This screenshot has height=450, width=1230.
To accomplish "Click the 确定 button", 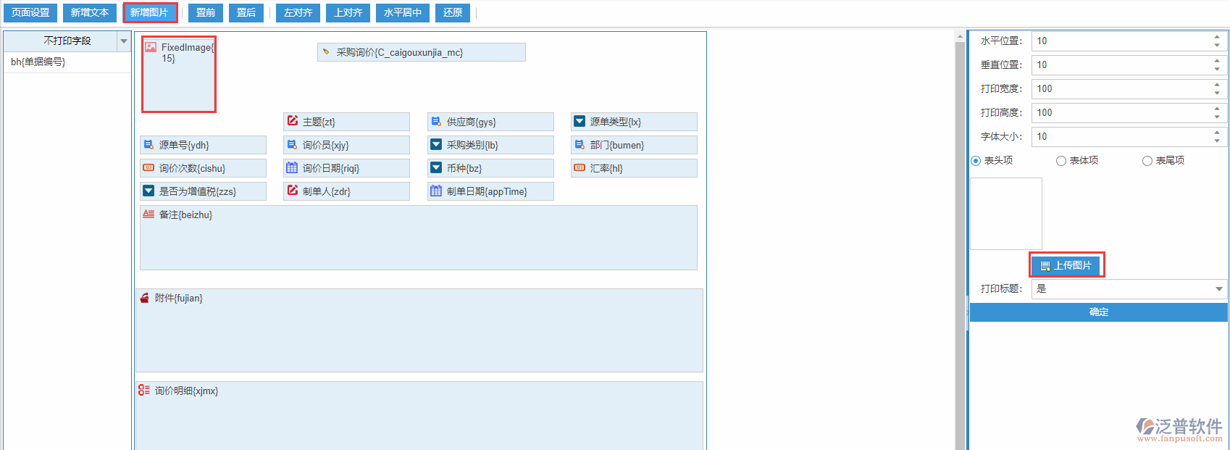I will coord(1099,312).
